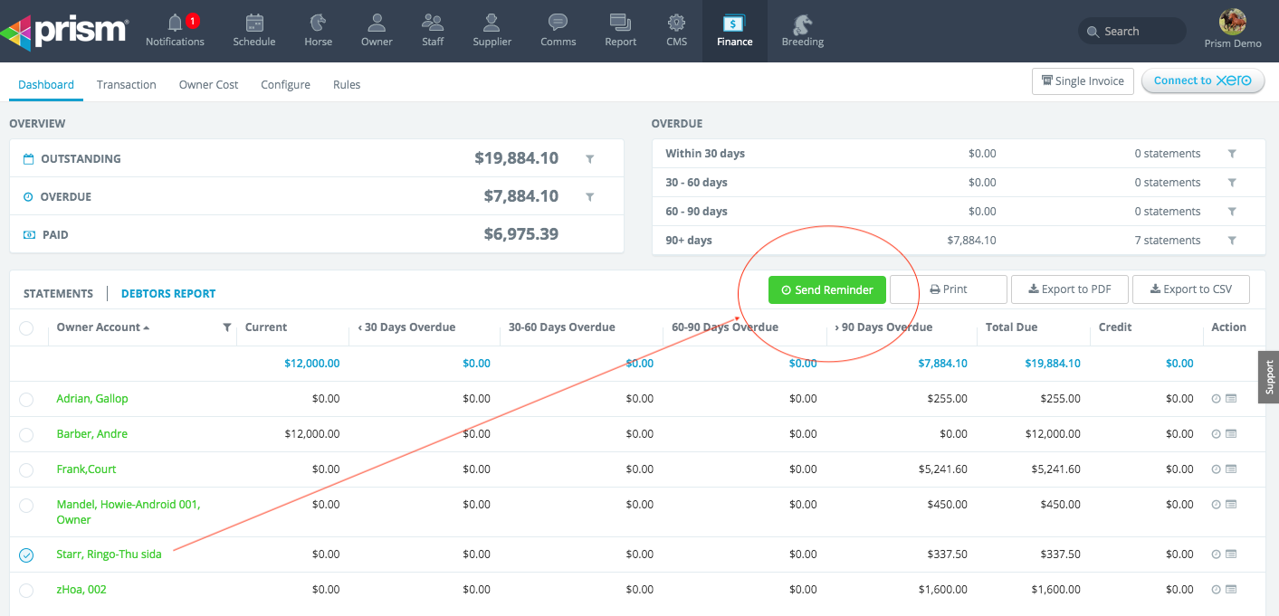Filter by the OUTSTANDING amount funnel

[589, 159]
